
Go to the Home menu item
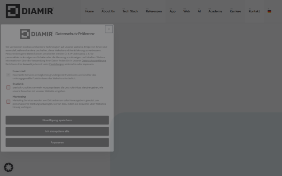point(89,11)
